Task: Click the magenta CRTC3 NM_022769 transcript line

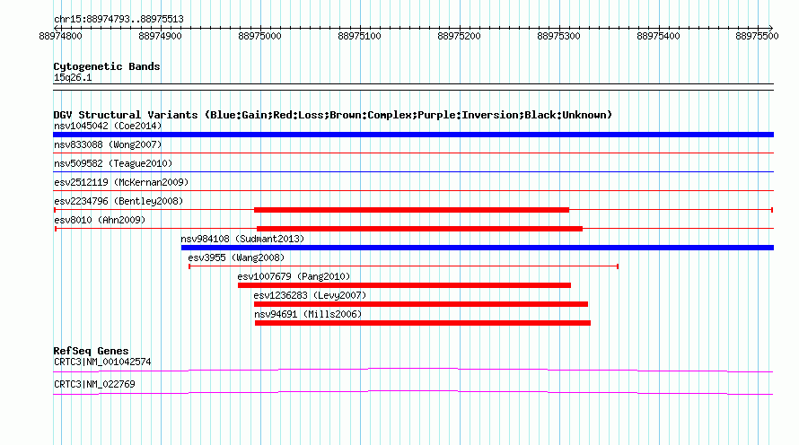Action: (413, 392)
